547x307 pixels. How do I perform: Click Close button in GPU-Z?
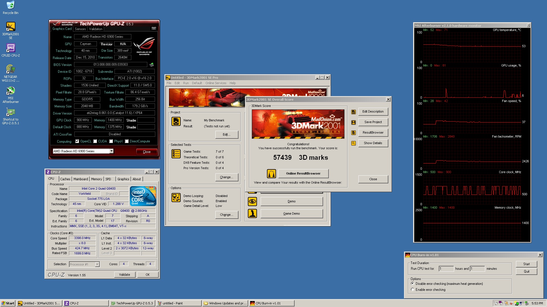(x=147, y=152)
